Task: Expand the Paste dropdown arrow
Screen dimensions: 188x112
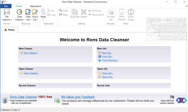Action: coord(43,20)
